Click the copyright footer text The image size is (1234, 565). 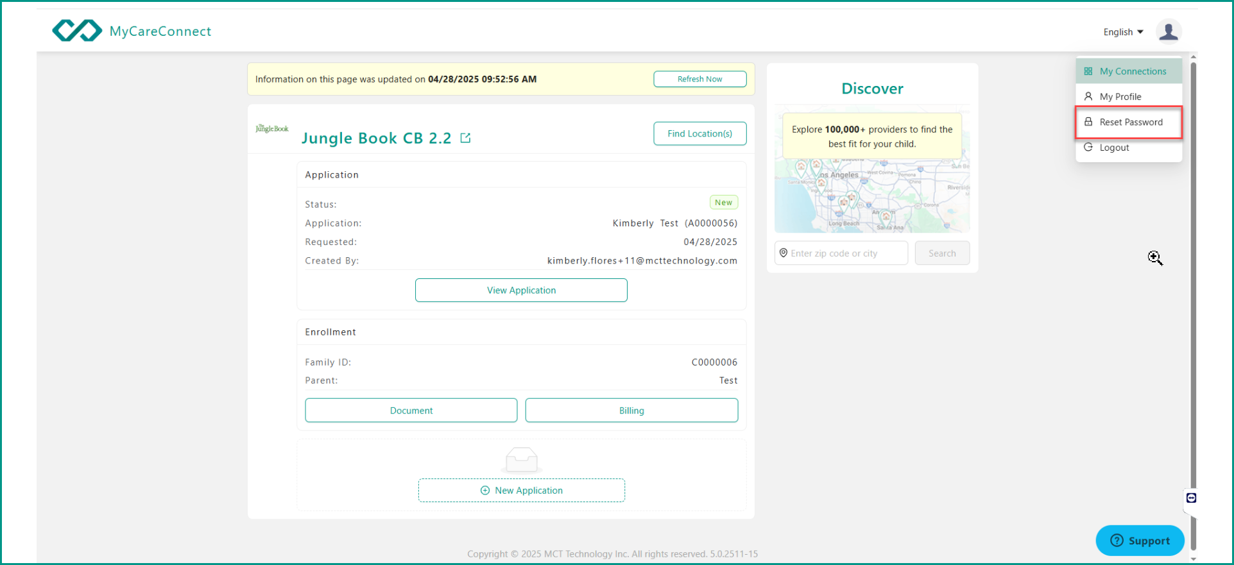click(x=612, y=554)
